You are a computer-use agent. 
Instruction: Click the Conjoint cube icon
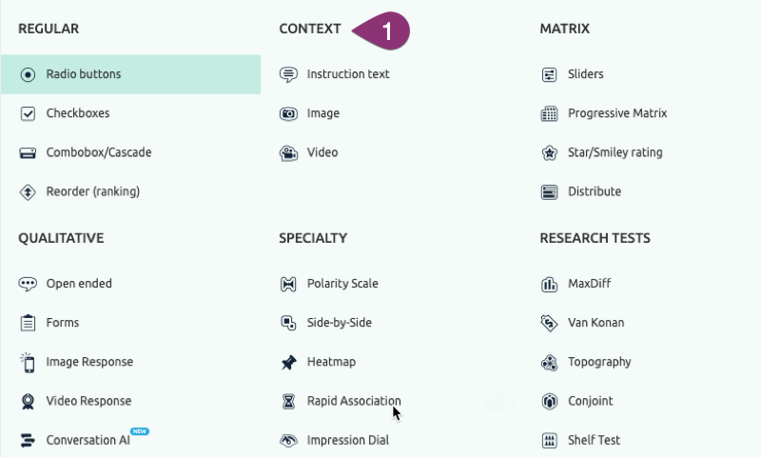(549, 401)
